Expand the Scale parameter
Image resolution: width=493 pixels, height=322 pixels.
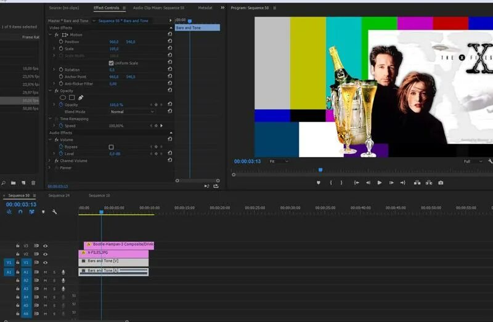54,49
